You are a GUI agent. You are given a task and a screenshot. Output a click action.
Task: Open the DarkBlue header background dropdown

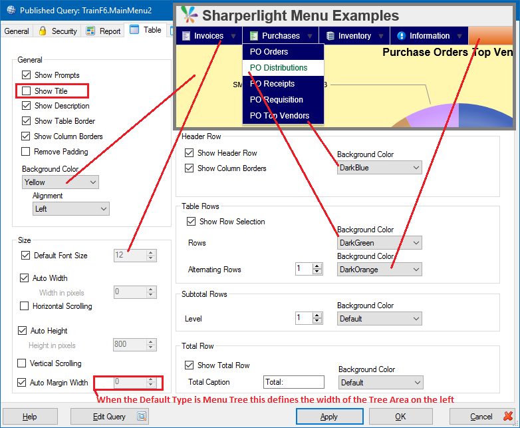pos(380,168)
